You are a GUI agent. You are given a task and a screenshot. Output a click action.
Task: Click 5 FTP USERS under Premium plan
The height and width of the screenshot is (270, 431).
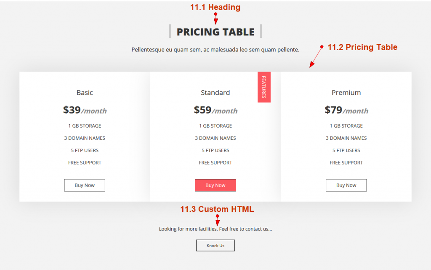pyautogui.click(x=346, y=150)
